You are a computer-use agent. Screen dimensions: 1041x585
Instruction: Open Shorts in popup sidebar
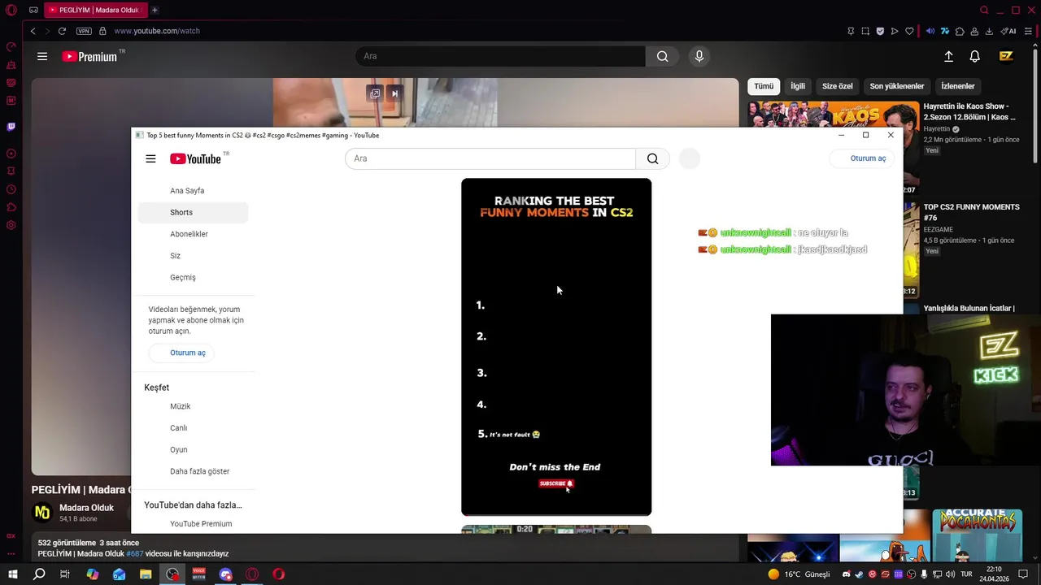[x=193, y=212]
